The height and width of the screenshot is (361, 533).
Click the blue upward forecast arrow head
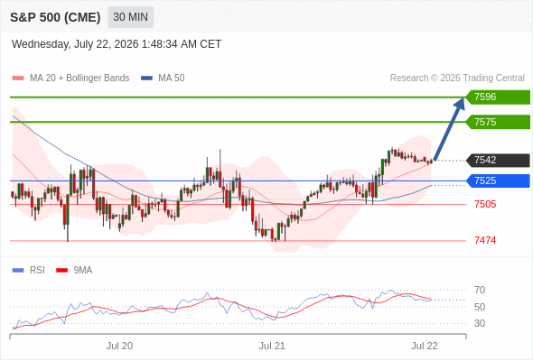click(x=460, y=104)
